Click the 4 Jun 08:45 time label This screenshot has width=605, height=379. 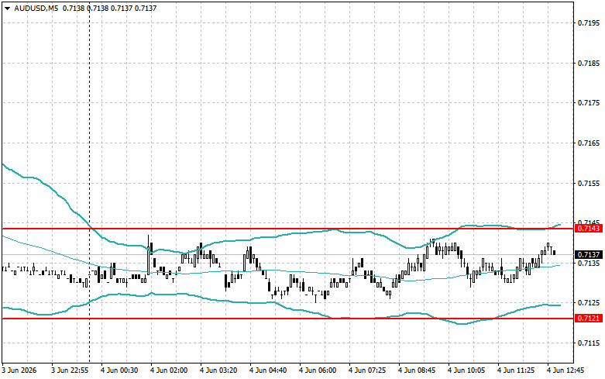(x=417, y=370)
